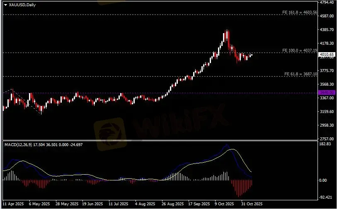Click the XAUUSD,Daily chart title
Image resolution: width=337 pixels, height=209 pixels.
point(22,5)
